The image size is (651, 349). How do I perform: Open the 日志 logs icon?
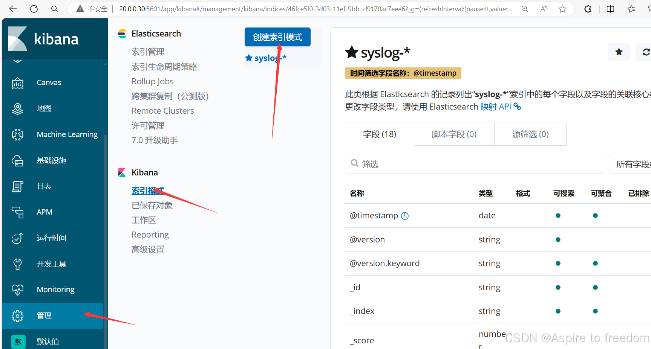[17, 186]
